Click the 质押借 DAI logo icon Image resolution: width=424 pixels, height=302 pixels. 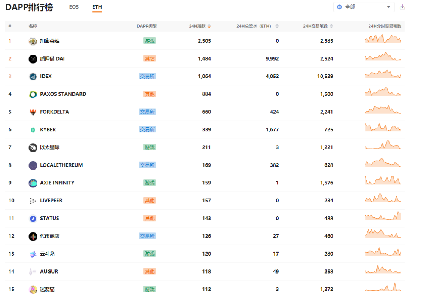pos(33,59)
